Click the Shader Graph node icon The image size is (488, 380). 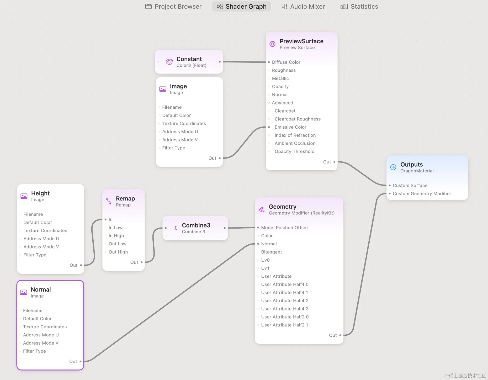click(x=220, y=6)
